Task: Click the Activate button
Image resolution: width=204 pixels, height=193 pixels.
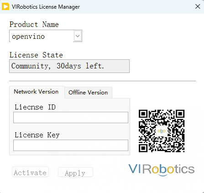Action: (30, 172)
